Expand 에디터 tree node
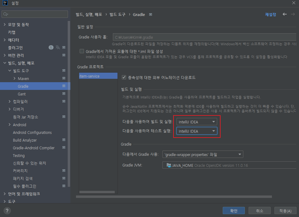299x217 pixels. (5, 40)
